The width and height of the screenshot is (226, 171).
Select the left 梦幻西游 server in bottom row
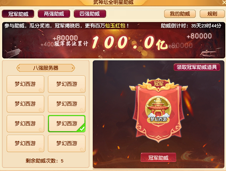tap(25, 143)
